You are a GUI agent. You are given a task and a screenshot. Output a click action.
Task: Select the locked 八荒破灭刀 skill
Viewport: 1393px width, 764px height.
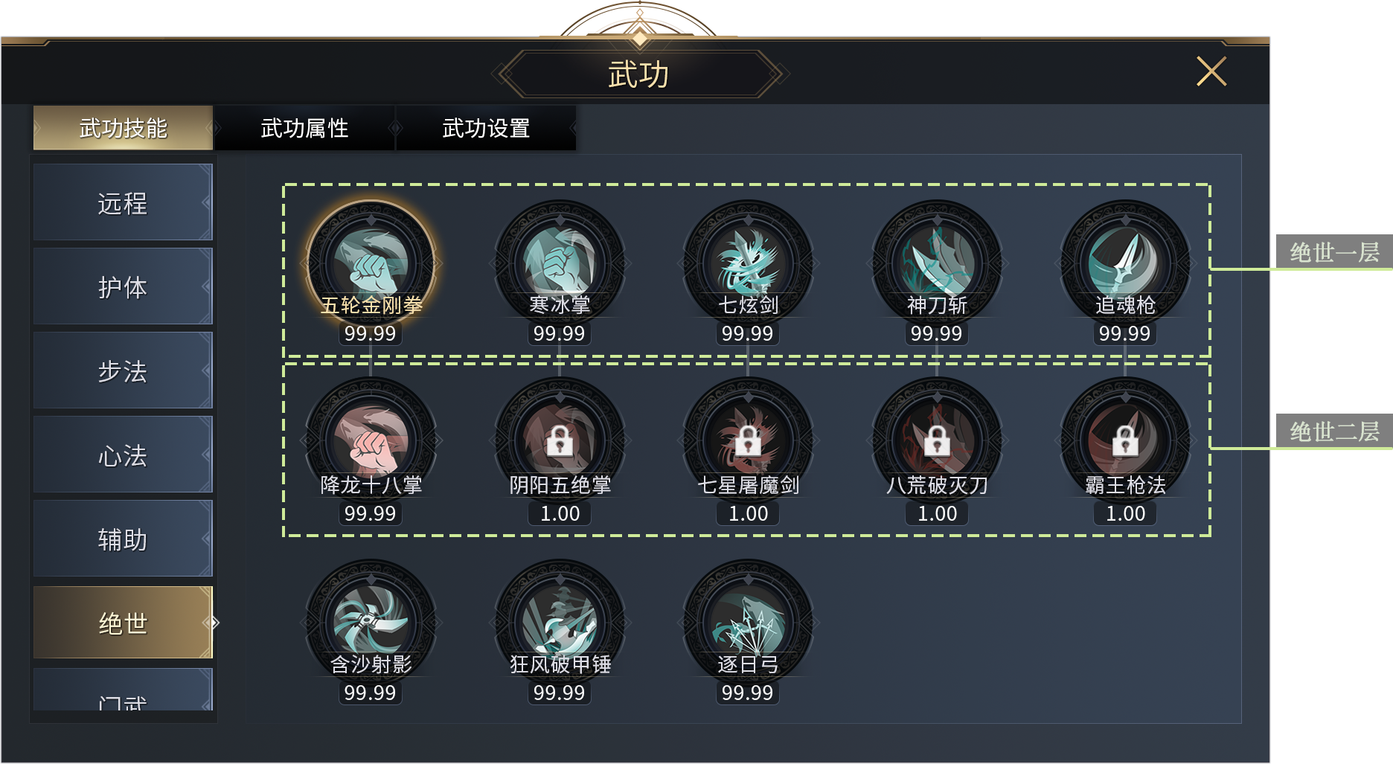coord(937,442)
